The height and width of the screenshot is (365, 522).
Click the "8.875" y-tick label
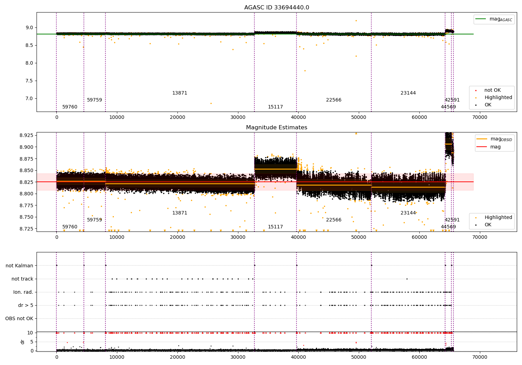(26, 159)
